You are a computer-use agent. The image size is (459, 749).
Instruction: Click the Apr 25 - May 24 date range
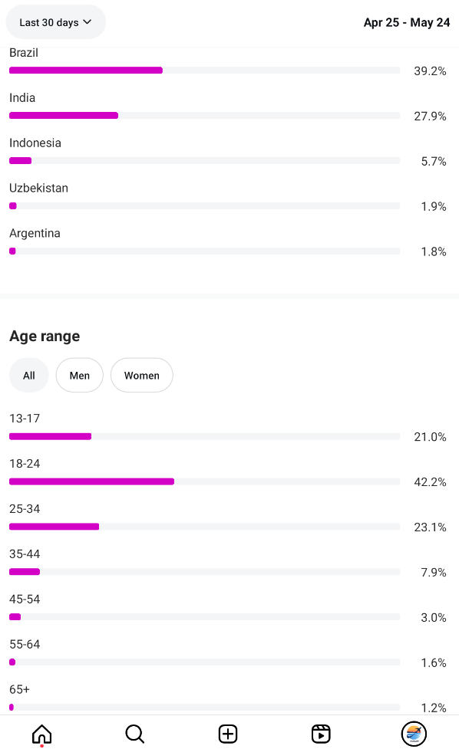406,22
